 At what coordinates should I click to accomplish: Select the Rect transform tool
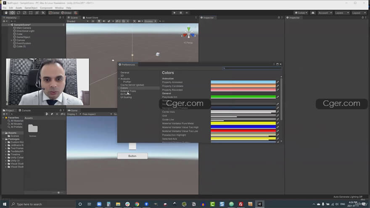click(31, 13)
